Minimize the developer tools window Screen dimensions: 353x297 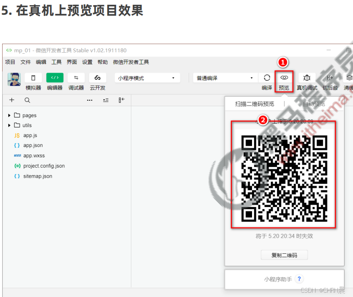click(329, 50)
